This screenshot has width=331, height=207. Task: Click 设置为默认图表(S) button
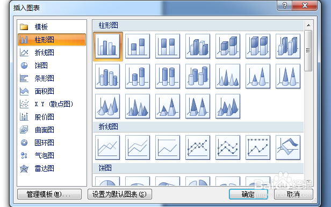click(120, 194)
